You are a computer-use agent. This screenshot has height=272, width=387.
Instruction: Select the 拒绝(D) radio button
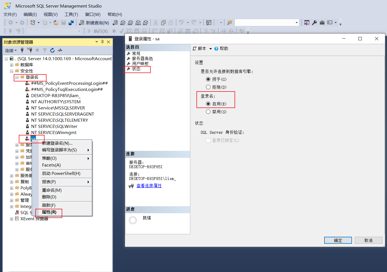[208, 87]
